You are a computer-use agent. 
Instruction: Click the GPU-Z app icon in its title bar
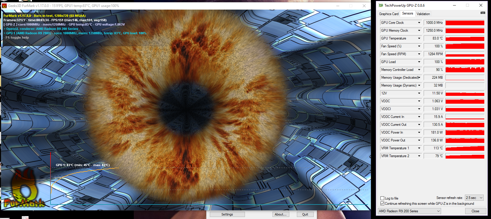[381, 5]
